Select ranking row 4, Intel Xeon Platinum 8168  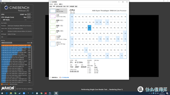(16, 51)
